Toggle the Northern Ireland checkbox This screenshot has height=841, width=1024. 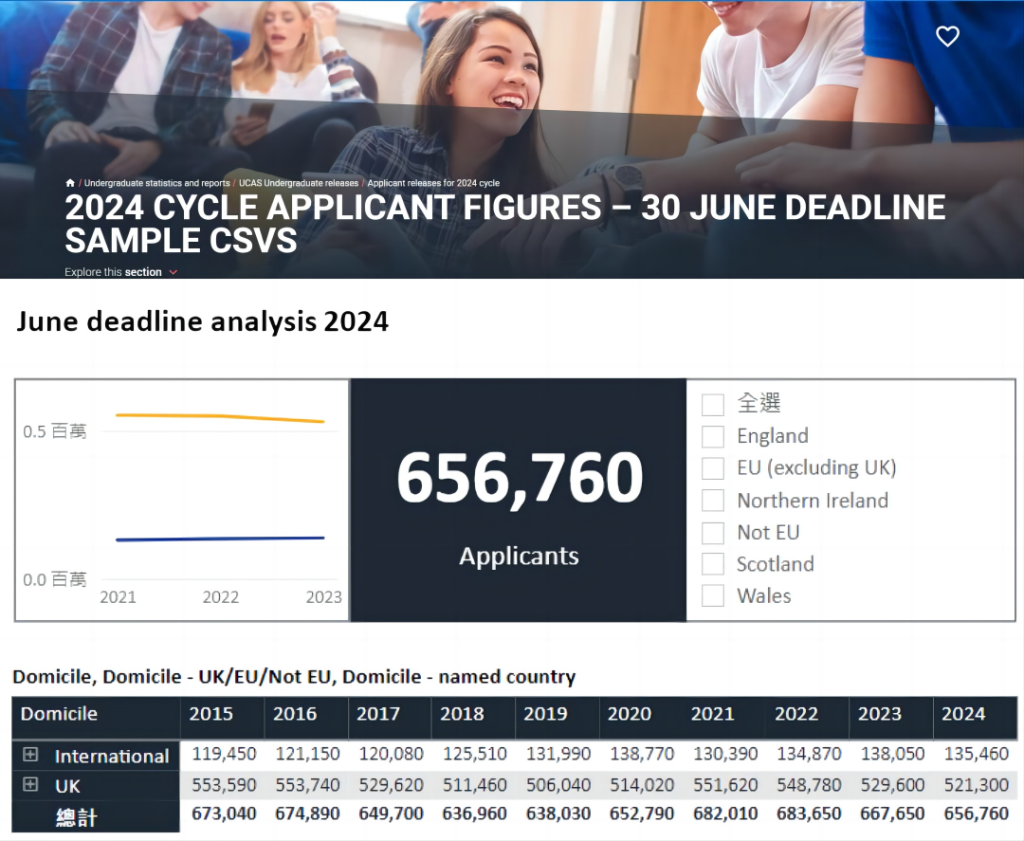click(x=713, y=501)
